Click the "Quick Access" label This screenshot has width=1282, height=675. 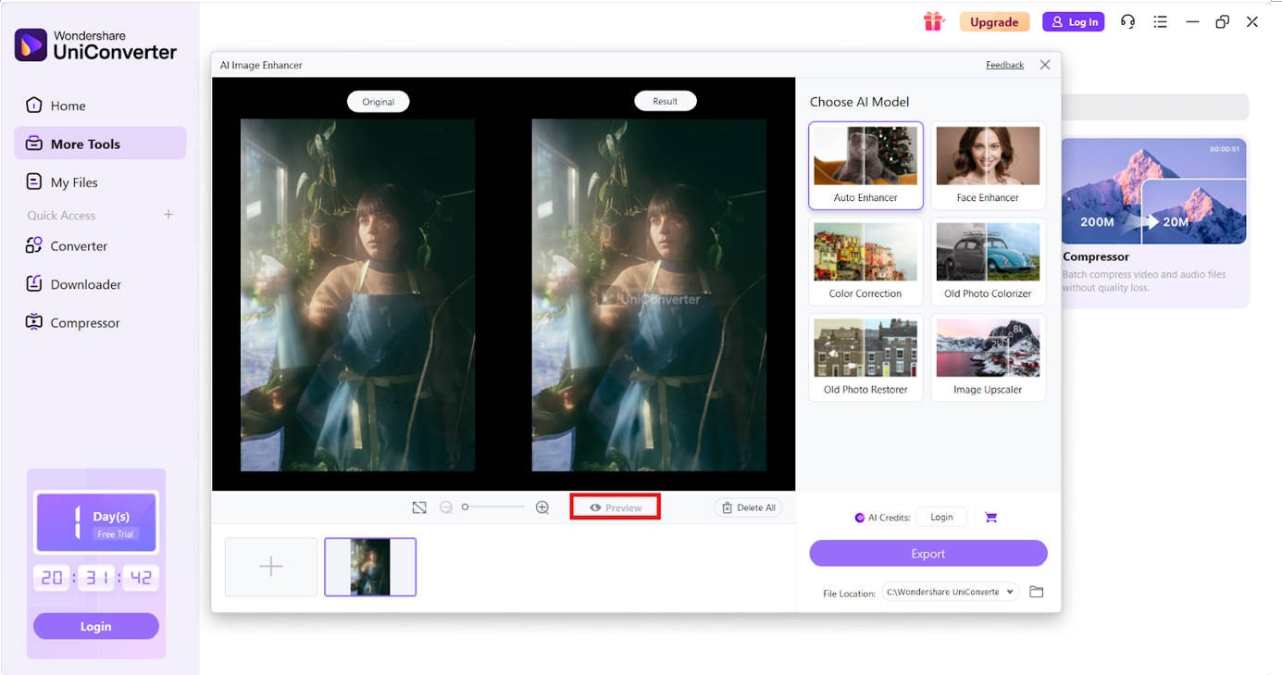(61, 216)
